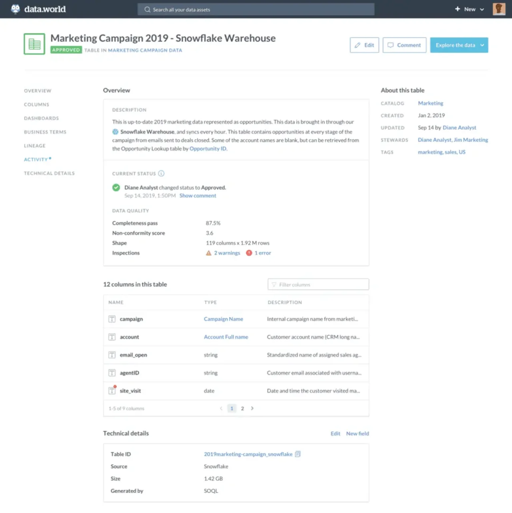Click the marketing, sales, US tags
Screen dimensions: 512x513
tap(442, 152)
